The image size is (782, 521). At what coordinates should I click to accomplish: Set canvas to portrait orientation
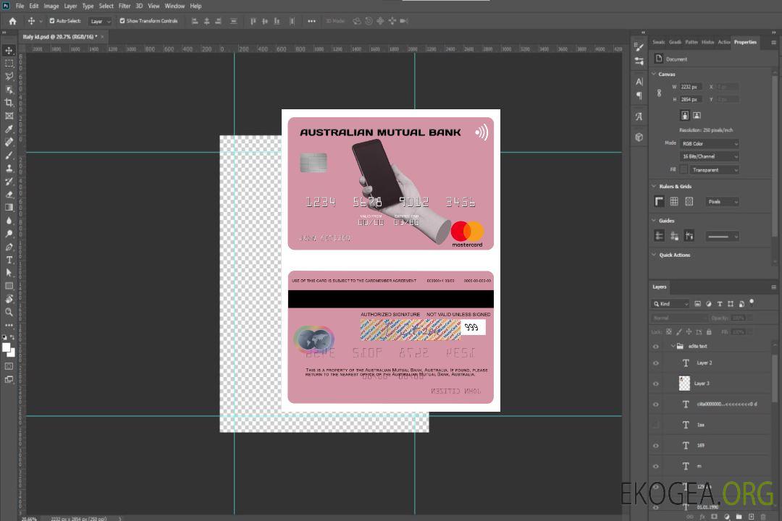click(685, 116)
